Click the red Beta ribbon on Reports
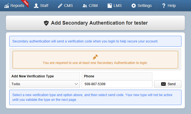The image size is (191, 114). [25, 3]
